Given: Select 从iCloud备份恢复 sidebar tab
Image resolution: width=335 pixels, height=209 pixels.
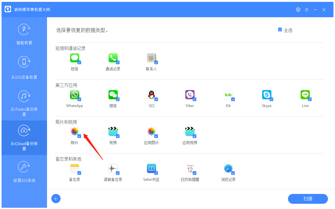Looking at the screenshot, I should point(24,138).
